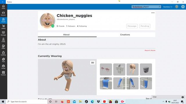Toggle the 3D avatar view button
186x104 pixels.
click(x=92, y=63)
